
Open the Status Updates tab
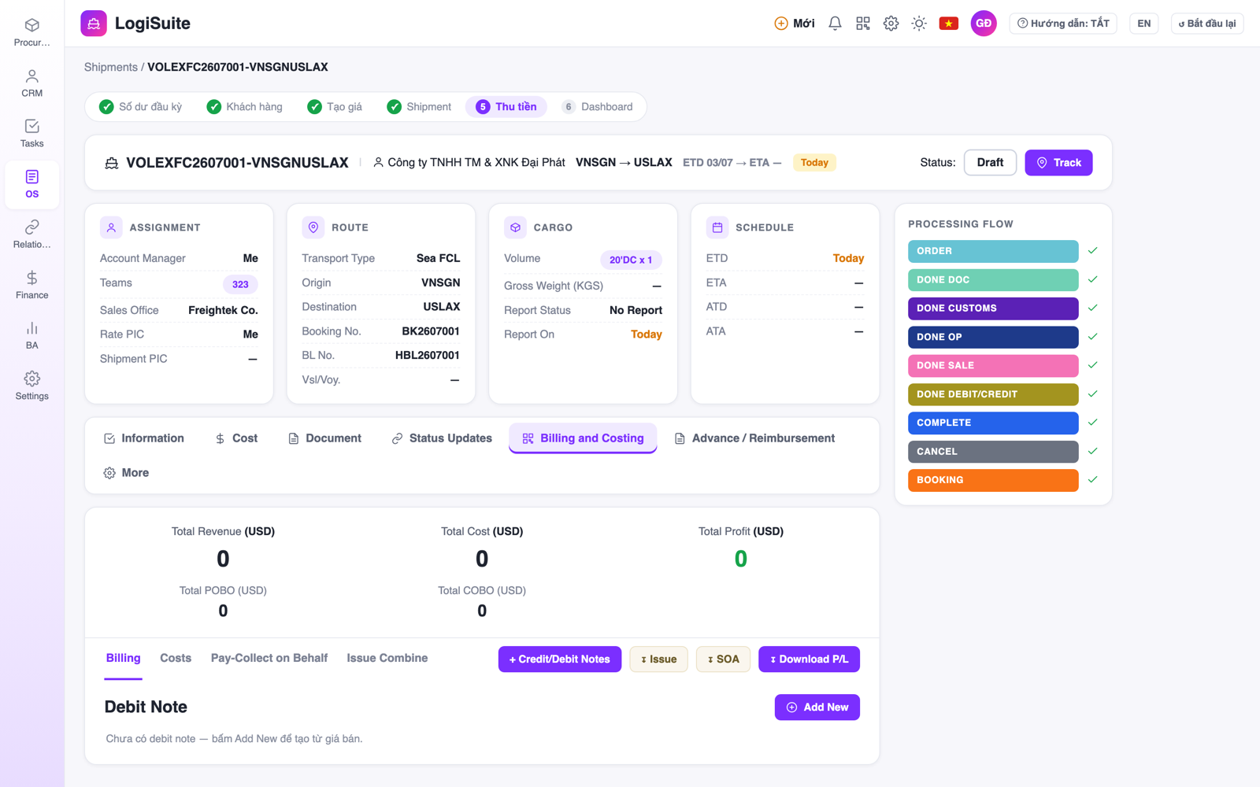coord(442,438)
